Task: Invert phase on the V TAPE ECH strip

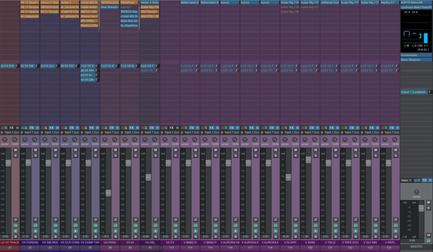Action: pos(356,220)
